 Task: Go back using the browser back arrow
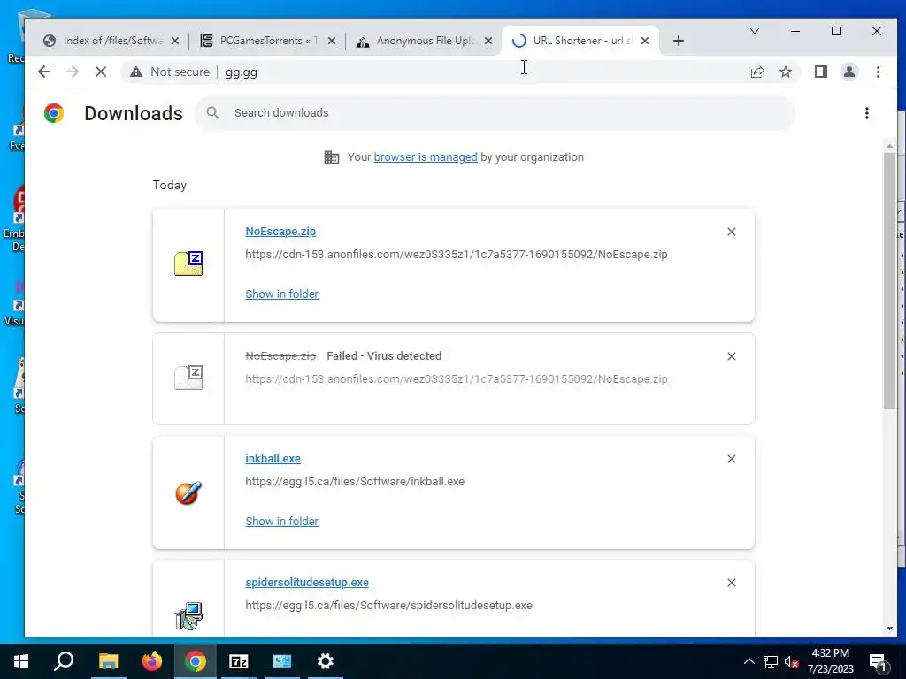click(44, 72)
